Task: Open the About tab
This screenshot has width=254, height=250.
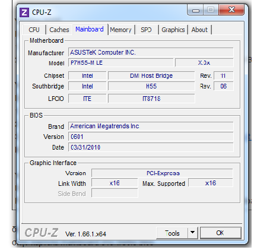Action: coord(199,30)
